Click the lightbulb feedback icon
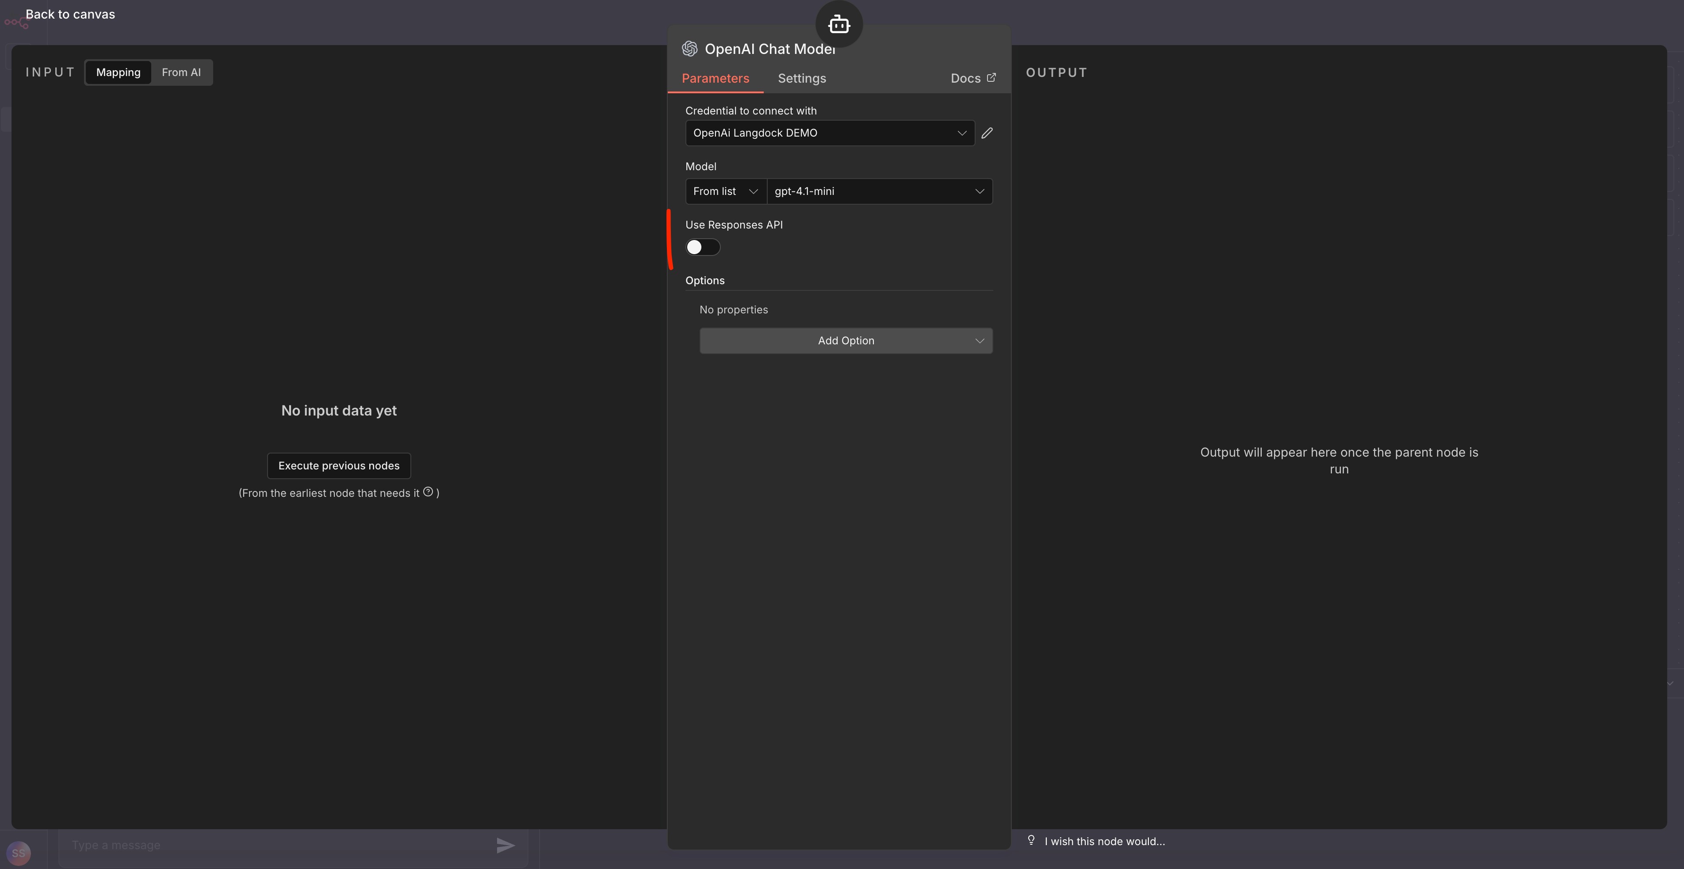1684x869 pixels. [1031, 840]
